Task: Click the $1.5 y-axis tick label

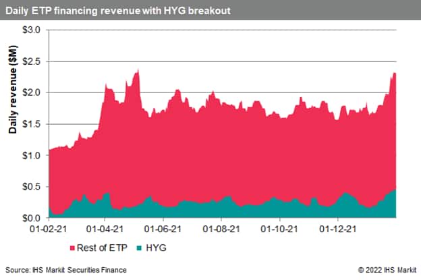Action: click(34, 124)
